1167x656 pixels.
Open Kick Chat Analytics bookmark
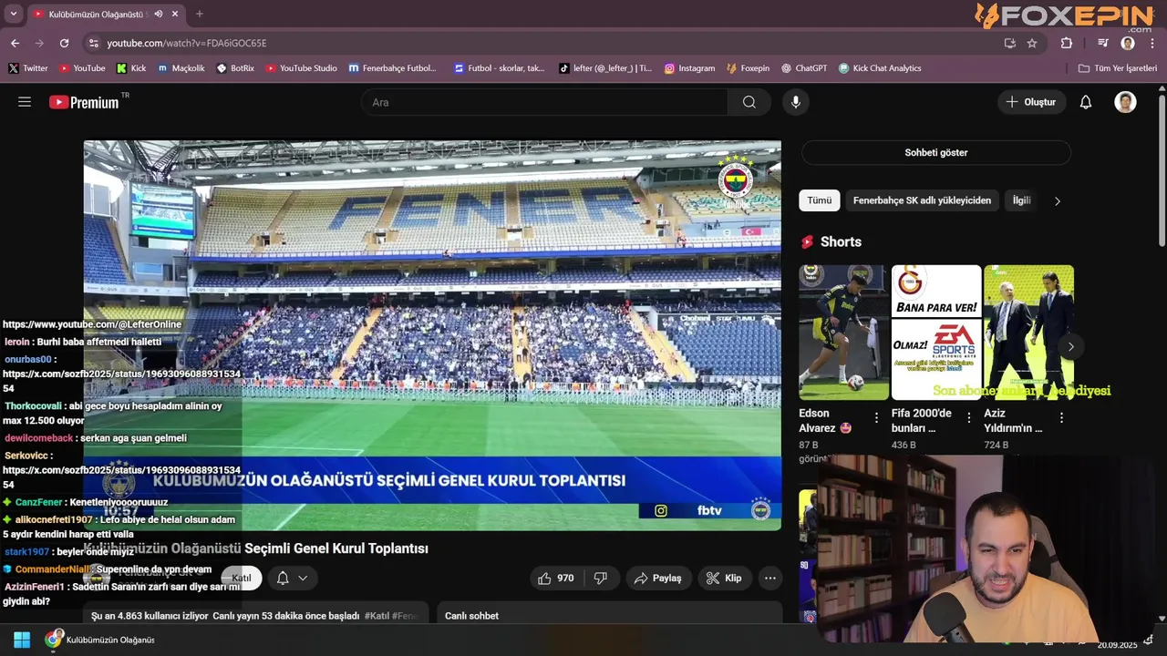880,68
